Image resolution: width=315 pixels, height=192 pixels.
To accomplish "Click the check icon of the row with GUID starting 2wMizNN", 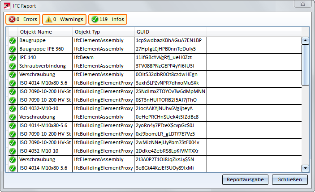I will (13, 143).
